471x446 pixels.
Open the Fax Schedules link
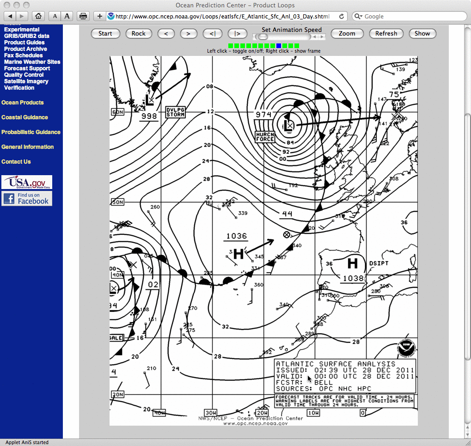(24, 55)
